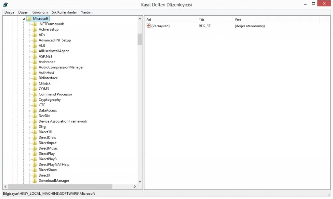Click the ADs folder icon

[34, 35]
